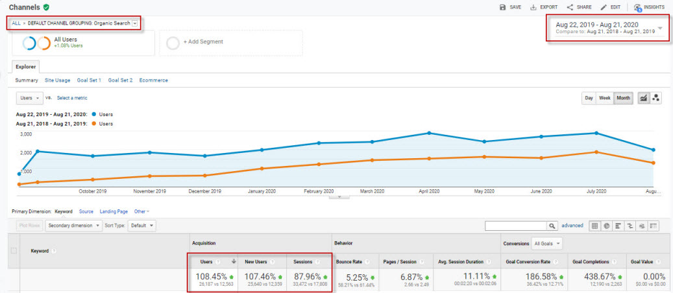The image size is (673, 293).
Task: Tick the select-all checkbox in table header
Action: (x=14, y=251)
